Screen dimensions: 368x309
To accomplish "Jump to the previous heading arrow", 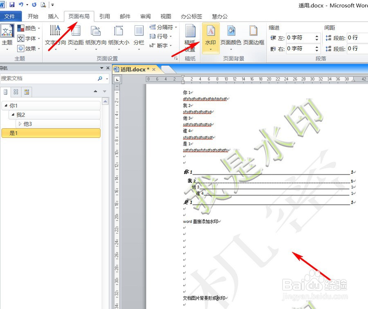I will [96, 91].
